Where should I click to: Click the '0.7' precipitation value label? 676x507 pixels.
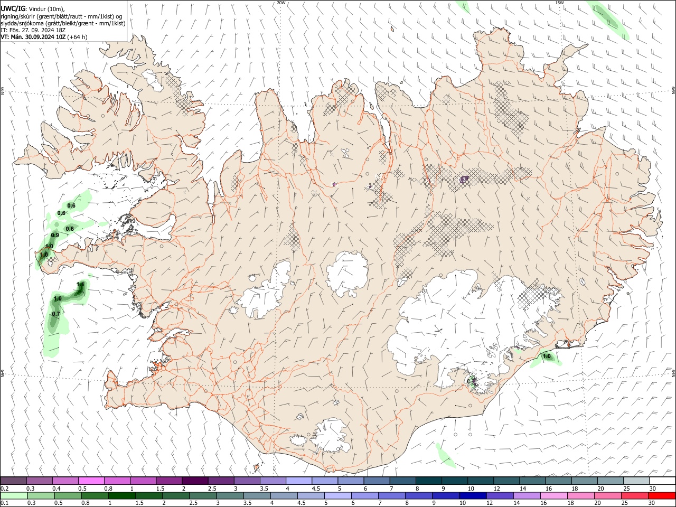tap(56, 314)
